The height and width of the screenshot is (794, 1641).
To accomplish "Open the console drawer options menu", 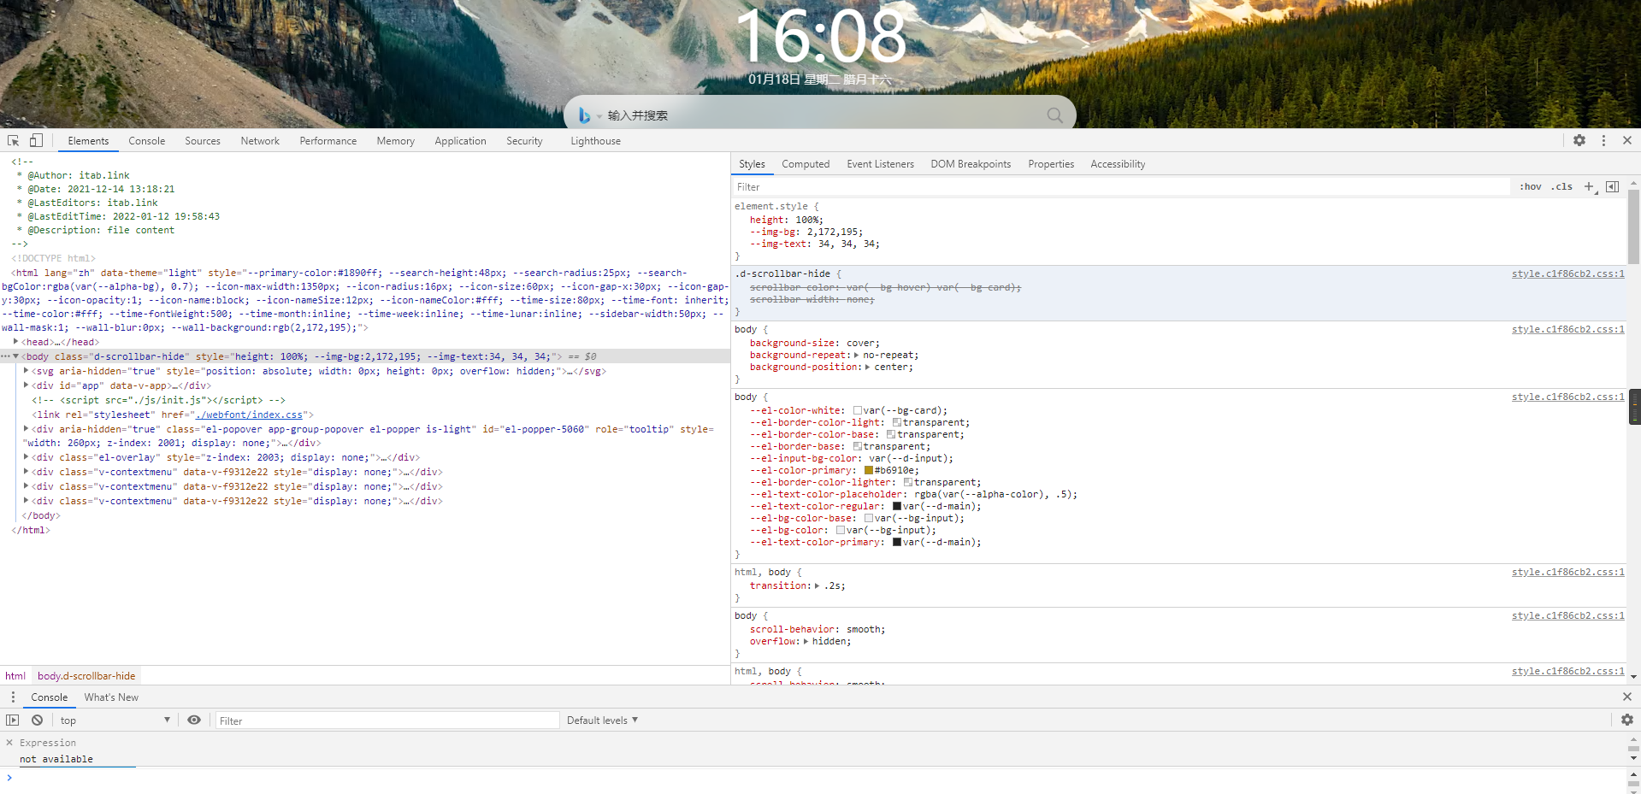I will click(13, 697).
